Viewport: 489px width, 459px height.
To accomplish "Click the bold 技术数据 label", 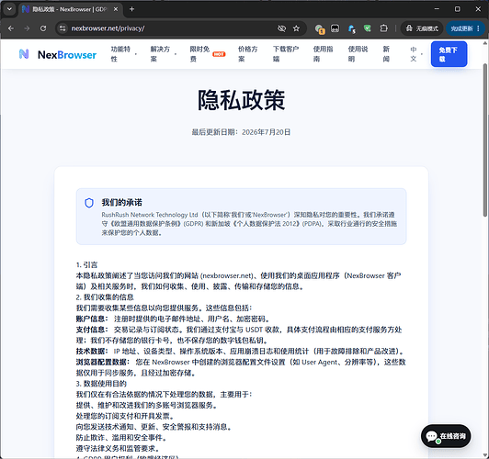I will (92, 352).
